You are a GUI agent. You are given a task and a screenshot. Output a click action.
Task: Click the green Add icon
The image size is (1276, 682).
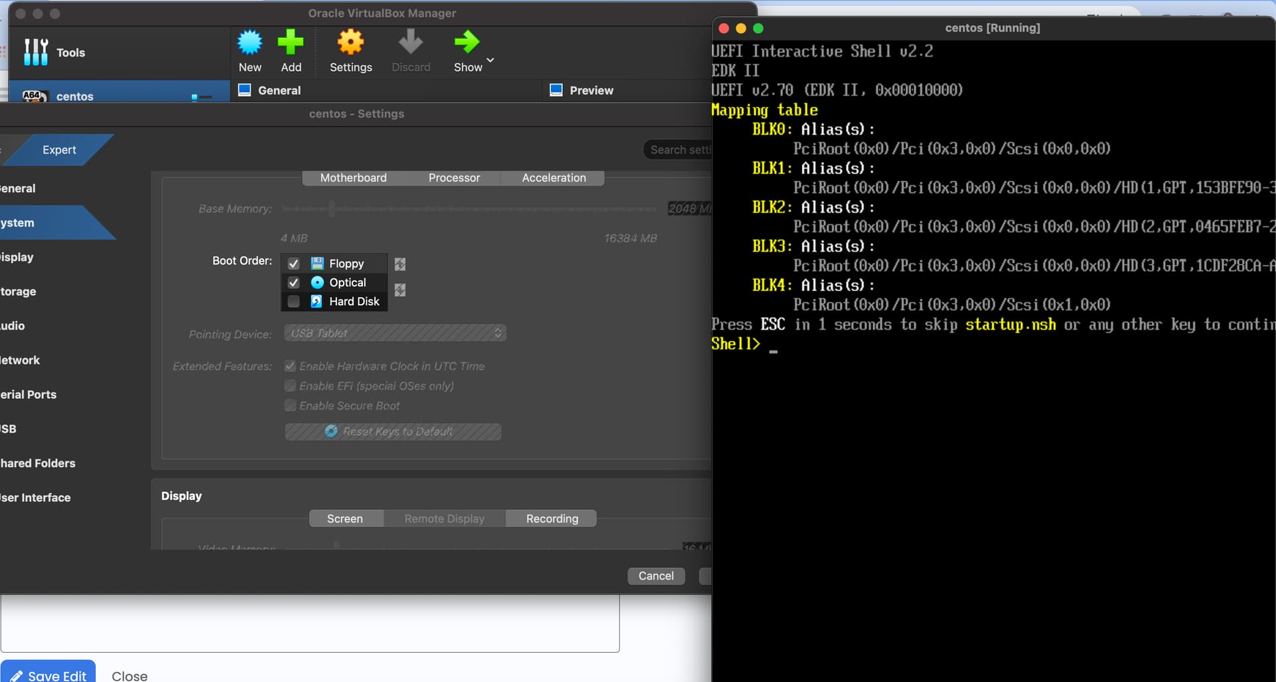pyautogui.click(x=290, y=43)
